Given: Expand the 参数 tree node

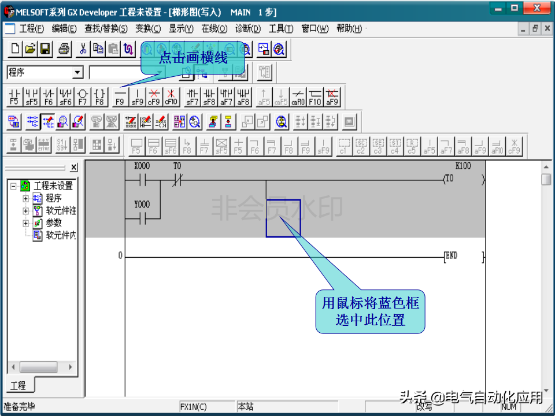Looking at the screenshot, I should [x=25, y=223].
